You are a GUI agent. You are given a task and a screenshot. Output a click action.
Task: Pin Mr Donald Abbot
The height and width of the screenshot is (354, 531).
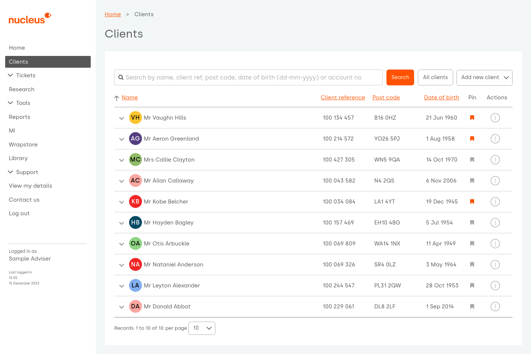coord(472,307)
